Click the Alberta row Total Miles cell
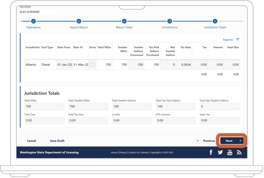Viewport: 264px width, 178px height. [104, 65]
